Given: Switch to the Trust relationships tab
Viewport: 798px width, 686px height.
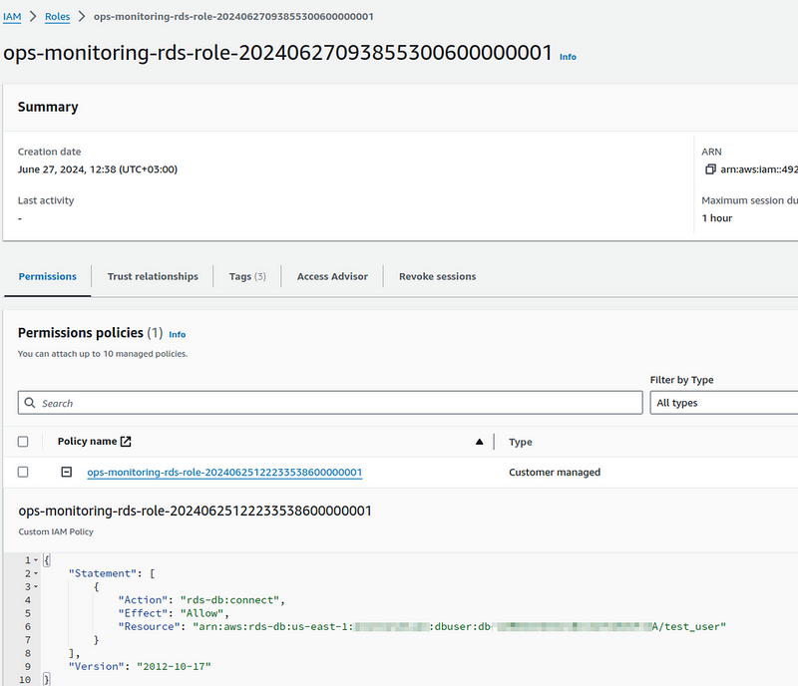Looking at the screenshot, I should click(153, 276).
